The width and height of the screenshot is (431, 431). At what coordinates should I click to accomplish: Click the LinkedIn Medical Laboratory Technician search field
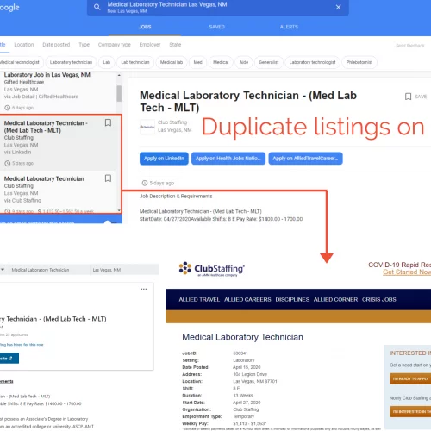point(49,270)
